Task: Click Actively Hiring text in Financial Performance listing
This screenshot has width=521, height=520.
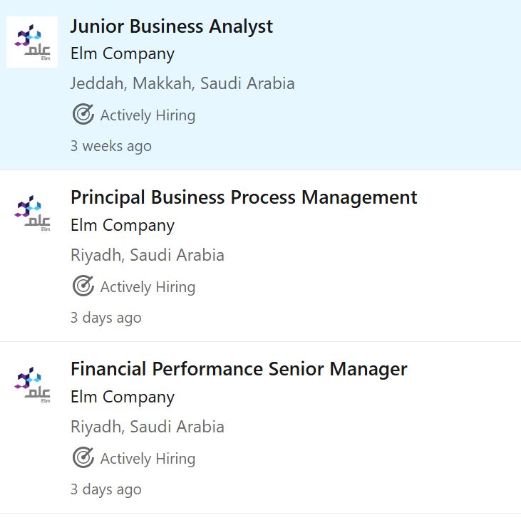Action: (148, 459)
